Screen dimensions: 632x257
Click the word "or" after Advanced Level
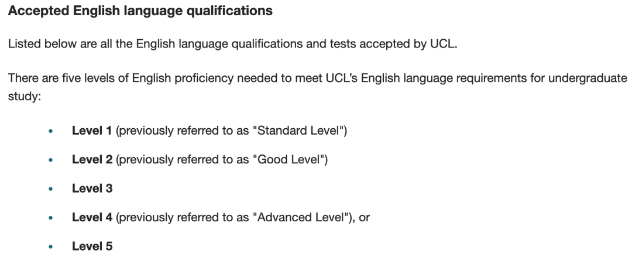pos(365,217)
